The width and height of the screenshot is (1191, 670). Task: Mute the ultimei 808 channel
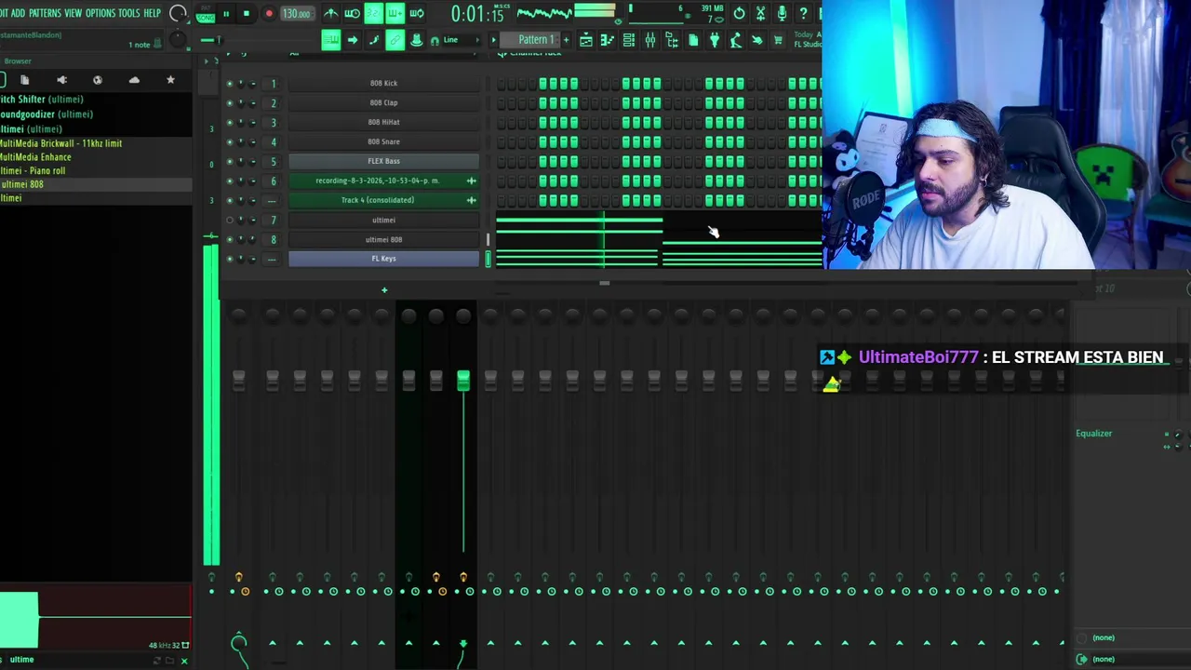coord(230,240)
